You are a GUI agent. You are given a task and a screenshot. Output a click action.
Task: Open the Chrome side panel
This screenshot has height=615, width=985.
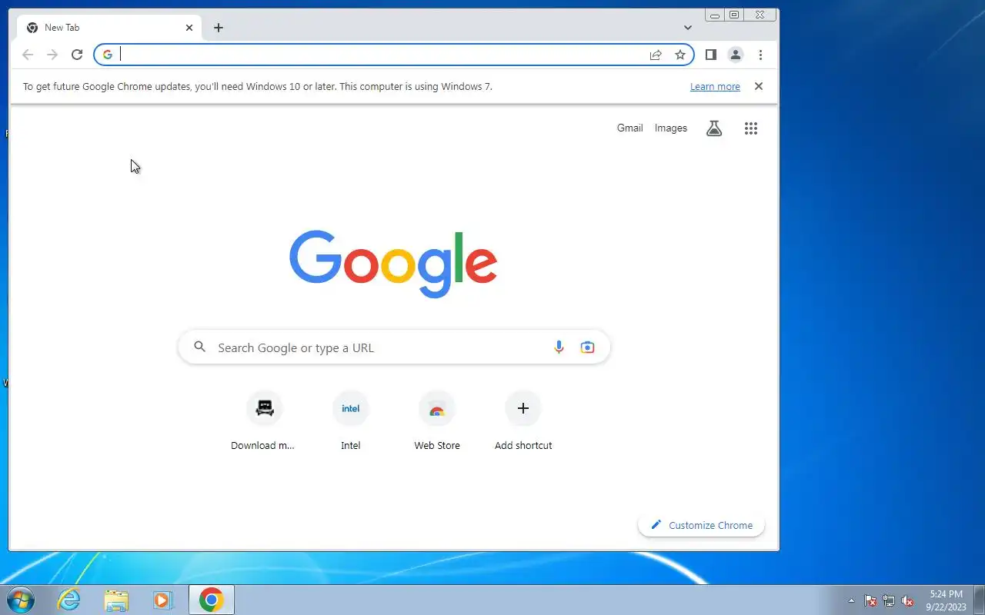click(711, 55)
